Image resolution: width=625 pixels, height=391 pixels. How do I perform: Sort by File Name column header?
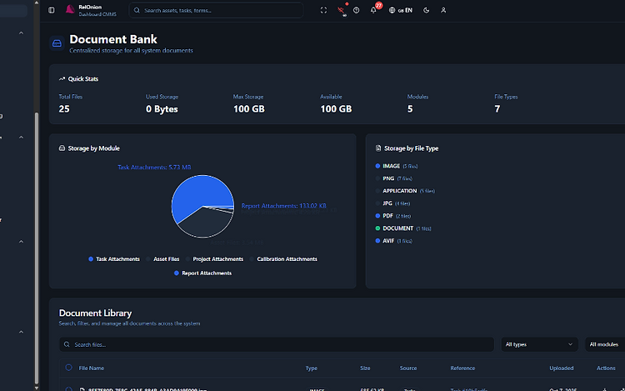click(92, 368)
